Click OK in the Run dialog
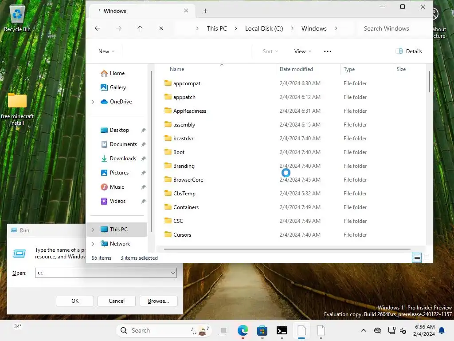The height and width of the screenshot is (341, 454). coord(74,301)
